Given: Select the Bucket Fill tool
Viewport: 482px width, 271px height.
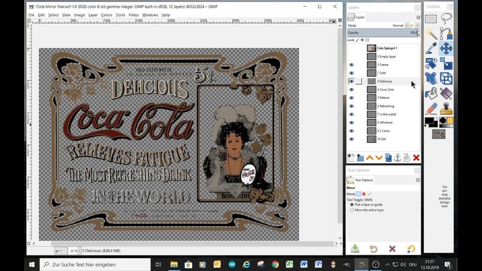Looking at the screenshot, I should [x=431, y=93].
